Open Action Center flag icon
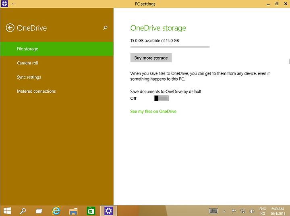Viewport: 290px width, 216px height. (234, 211)
